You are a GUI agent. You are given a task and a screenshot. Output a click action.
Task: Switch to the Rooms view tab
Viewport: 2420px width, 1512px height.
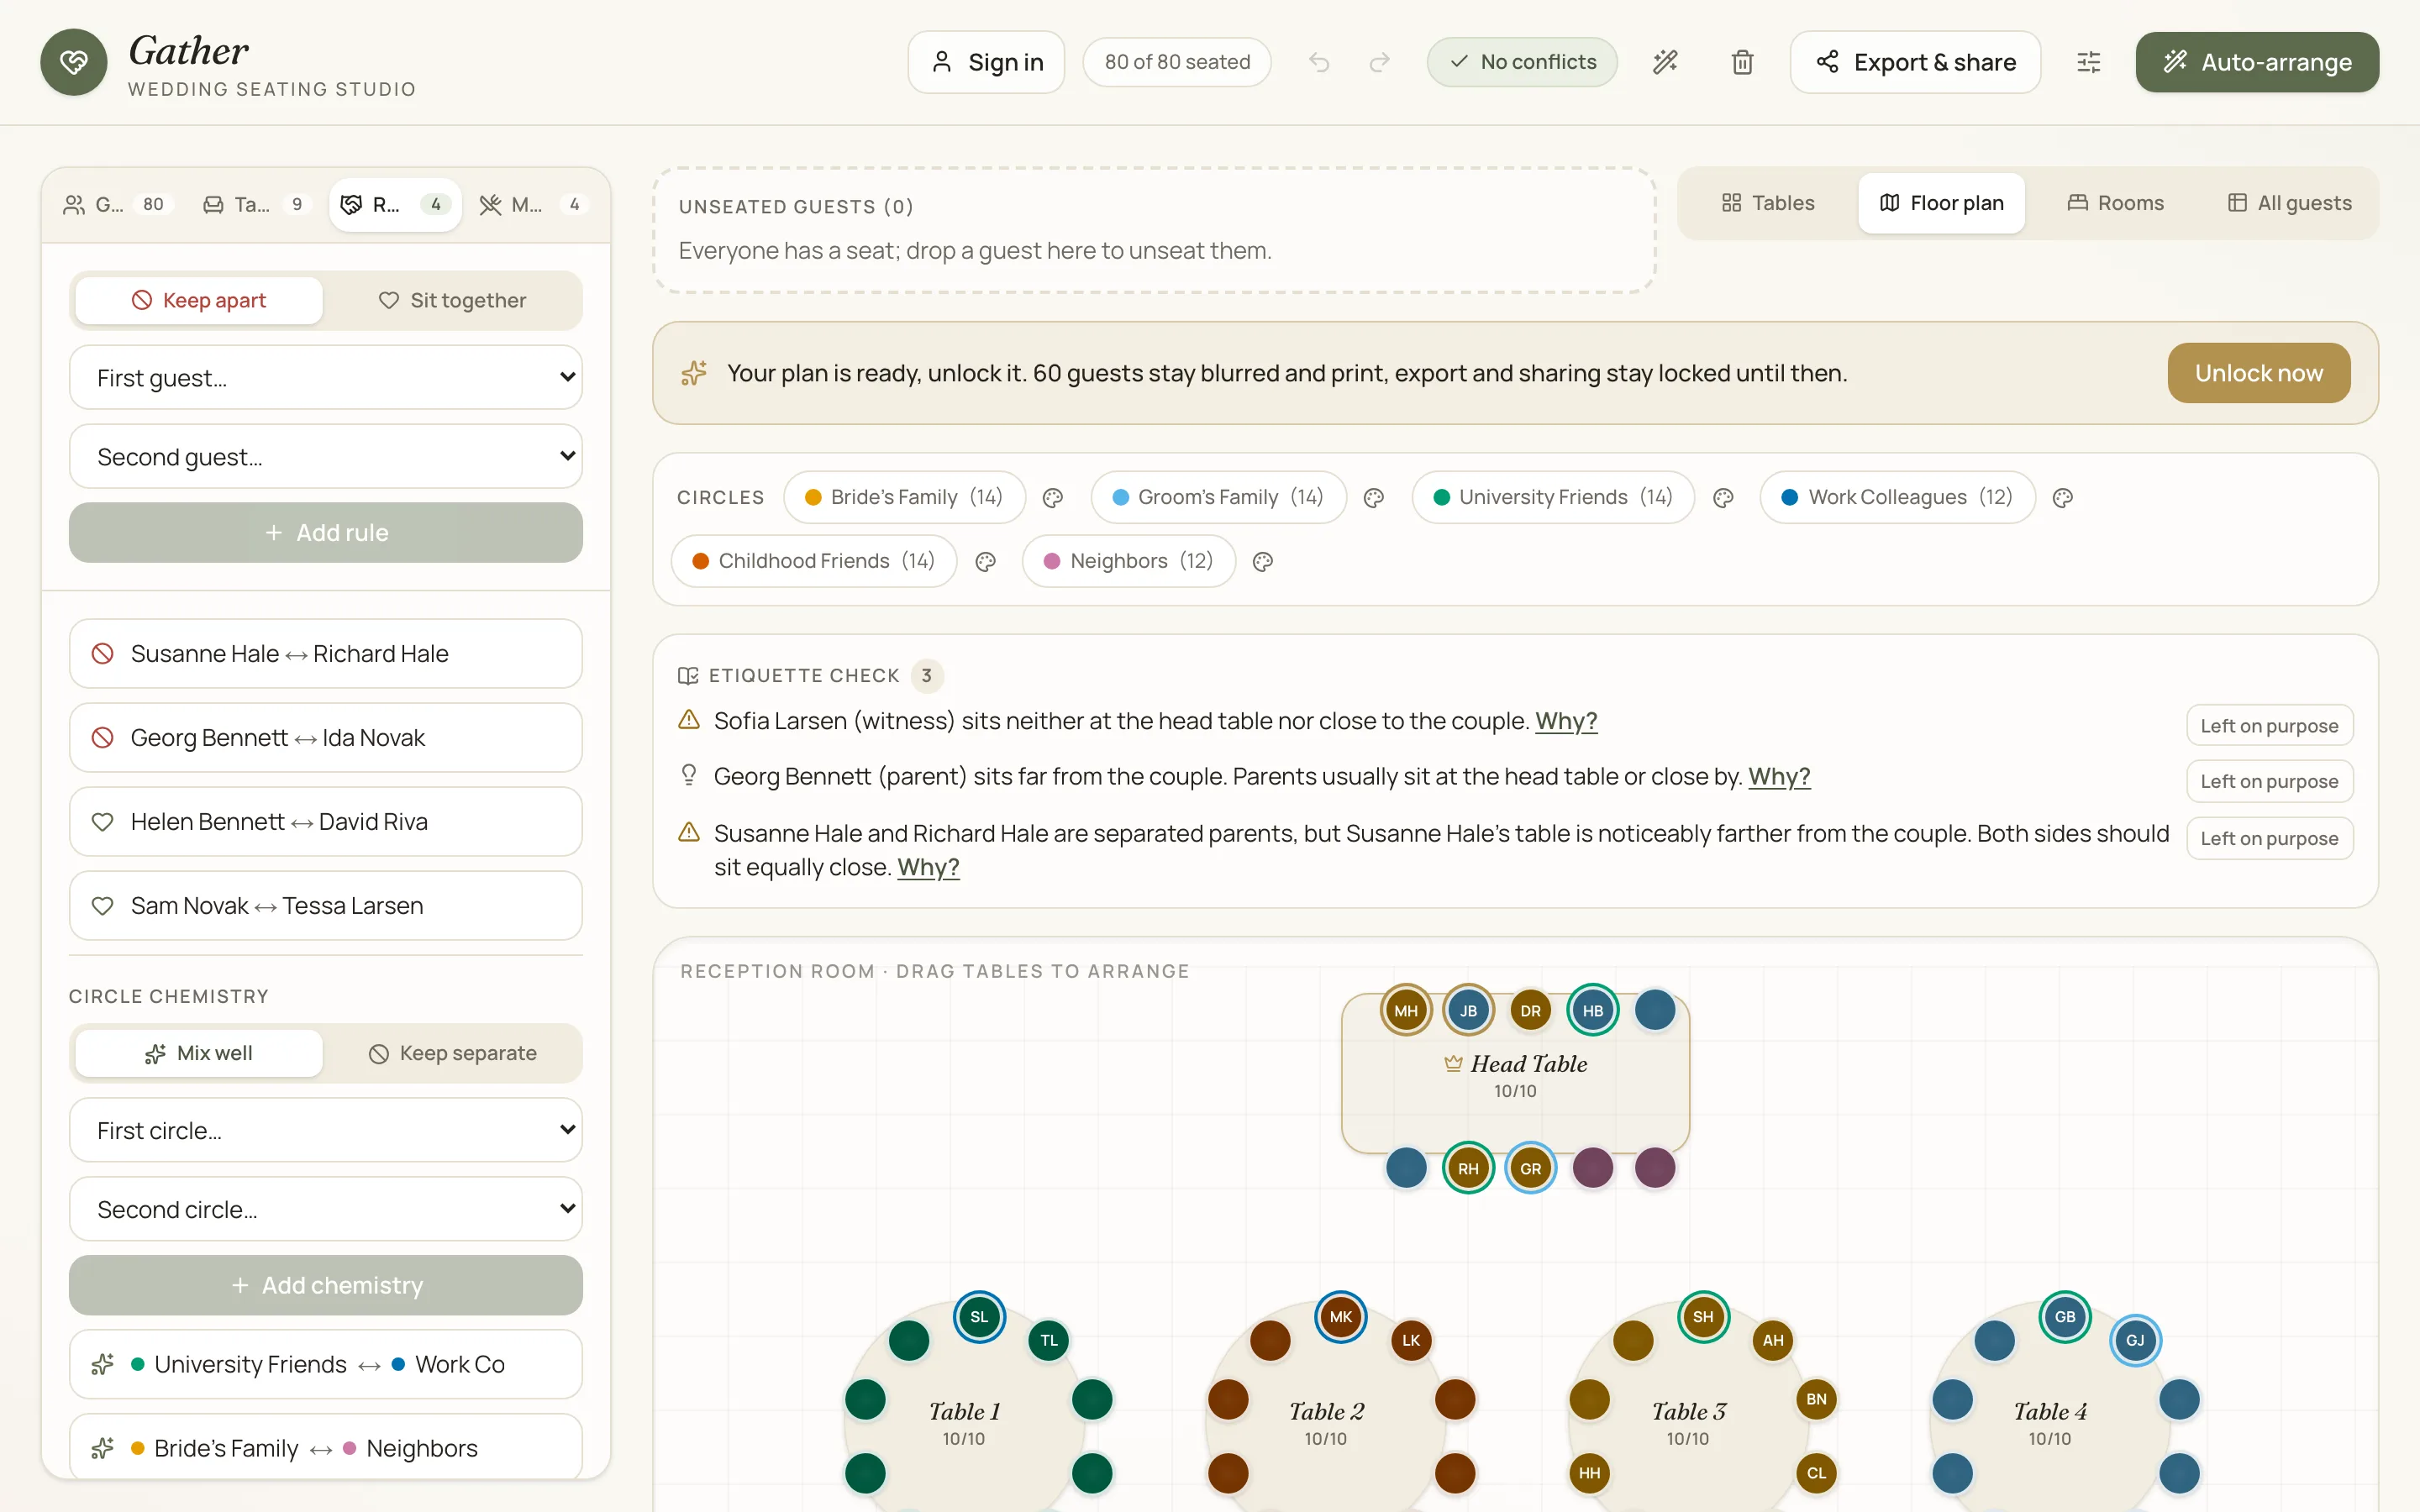(2115, 203)
